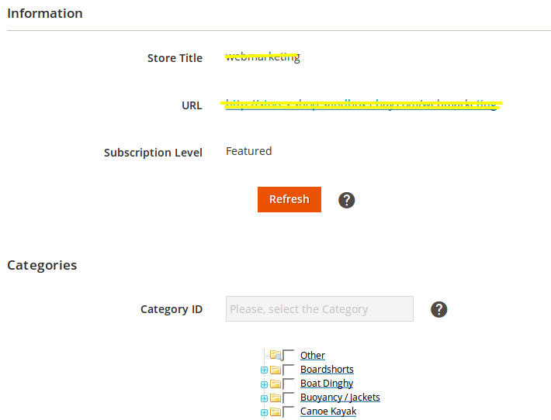Image resolution: width=551 pixels, height=420 pixels.
Task: Click the Boardshorts folder icon
Action: (275, 370)
